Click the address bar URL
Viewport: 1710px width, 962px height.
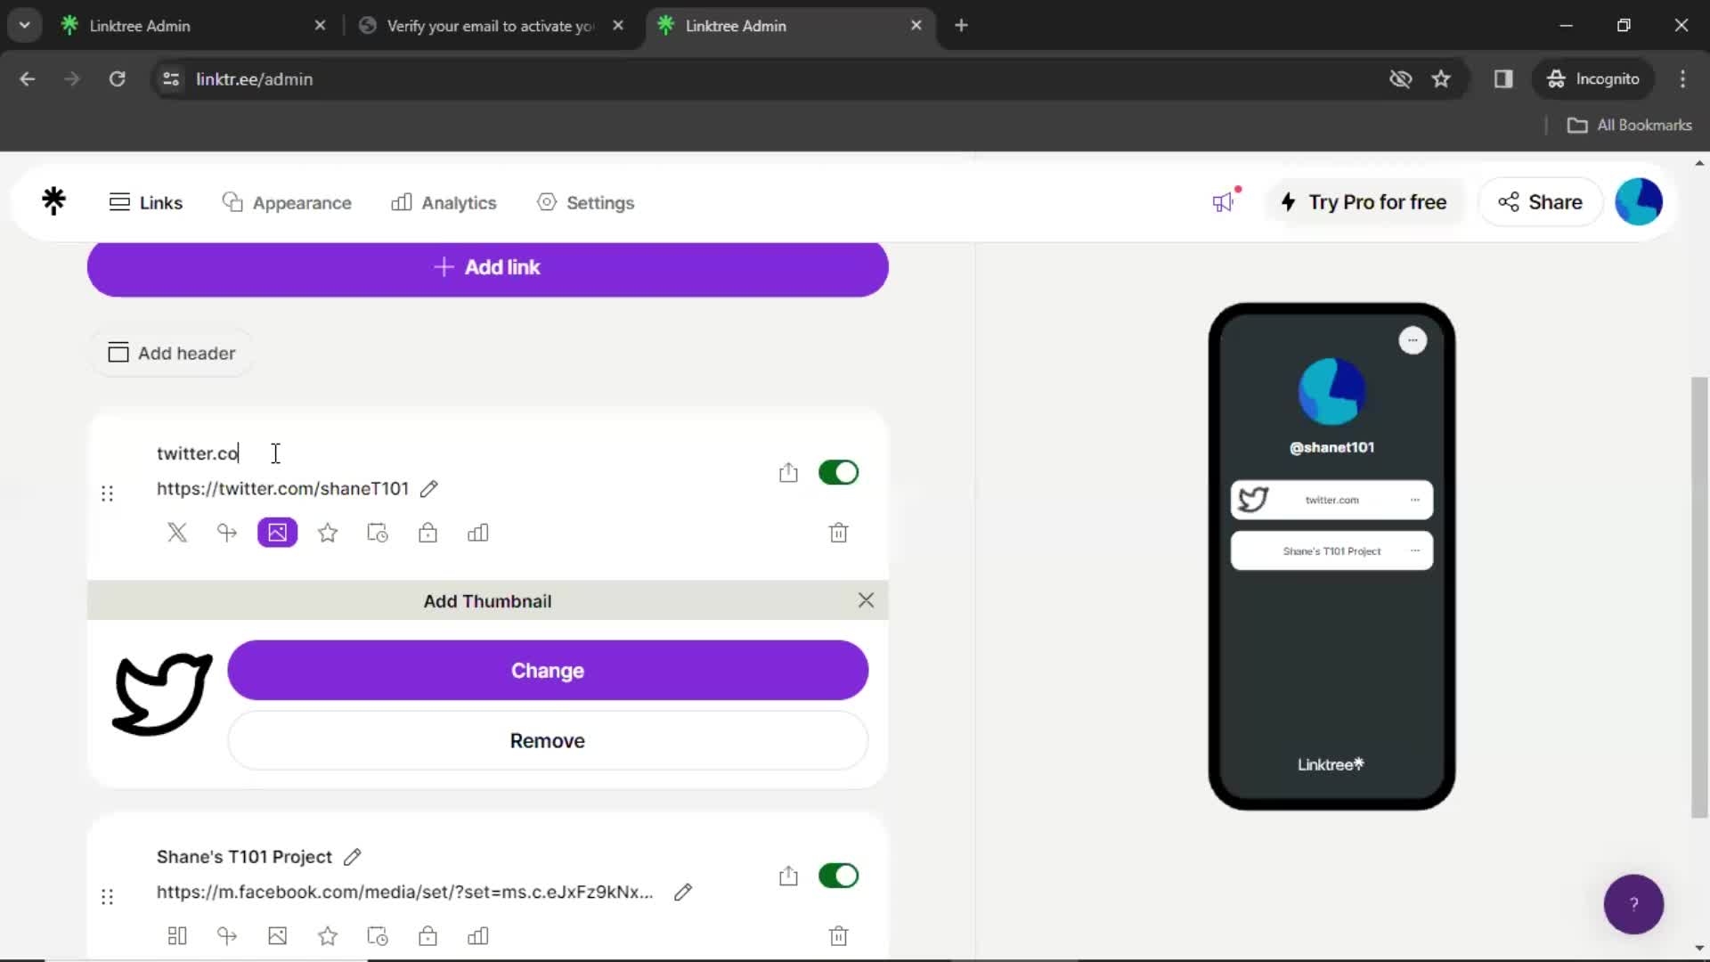tap(255, 79)
